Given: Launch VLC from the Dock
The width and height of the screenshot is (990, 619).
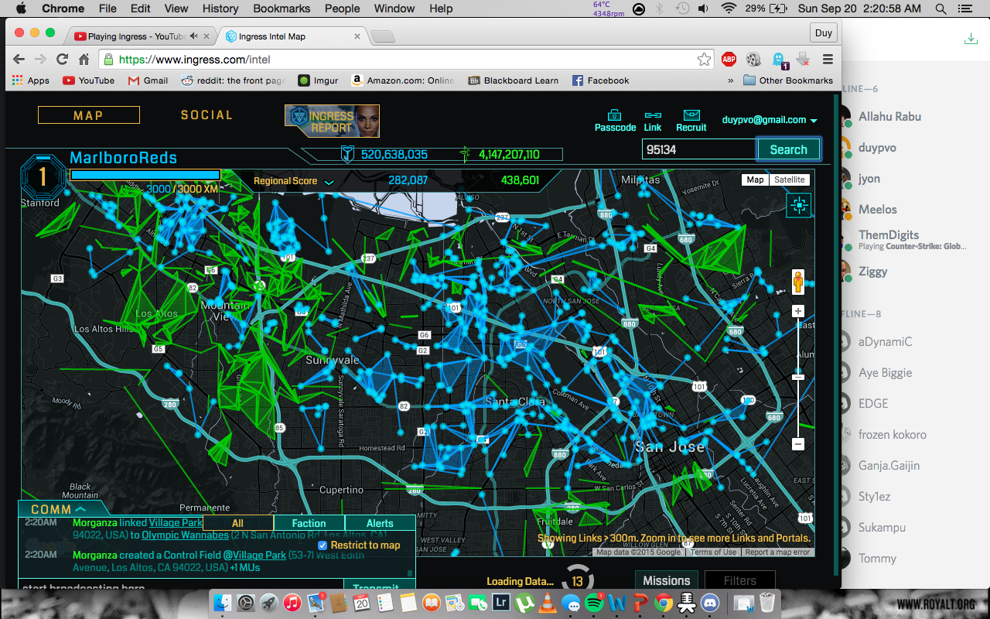Looking at the screenshot, I should pos(548,602).
